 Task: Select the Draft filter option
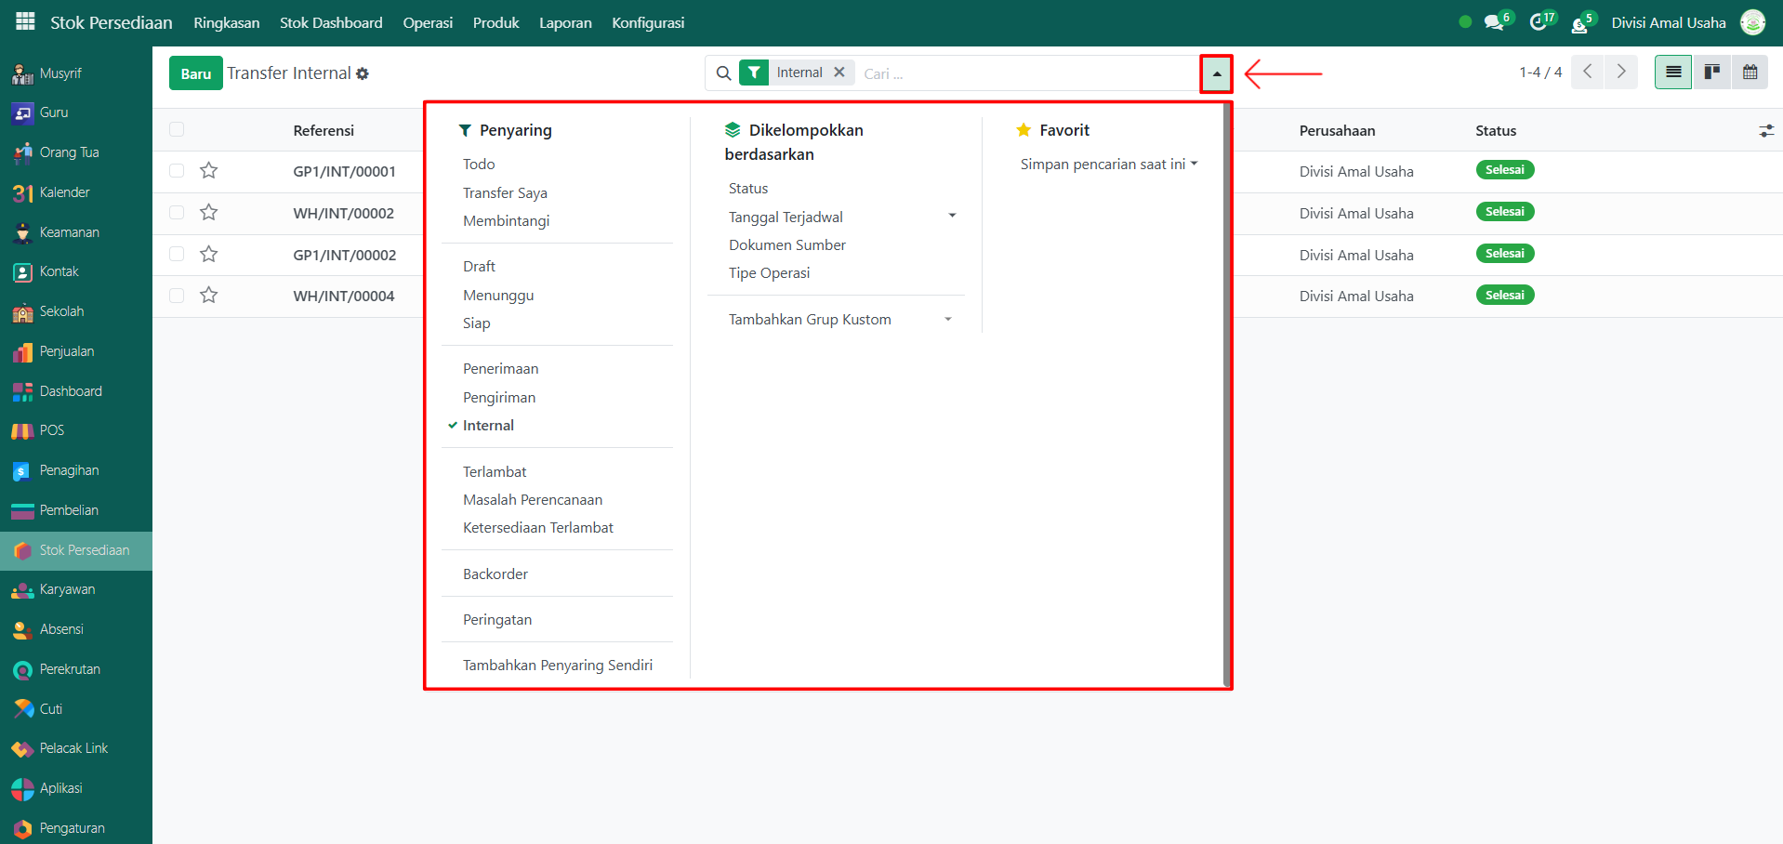click(x=479, y=267)
